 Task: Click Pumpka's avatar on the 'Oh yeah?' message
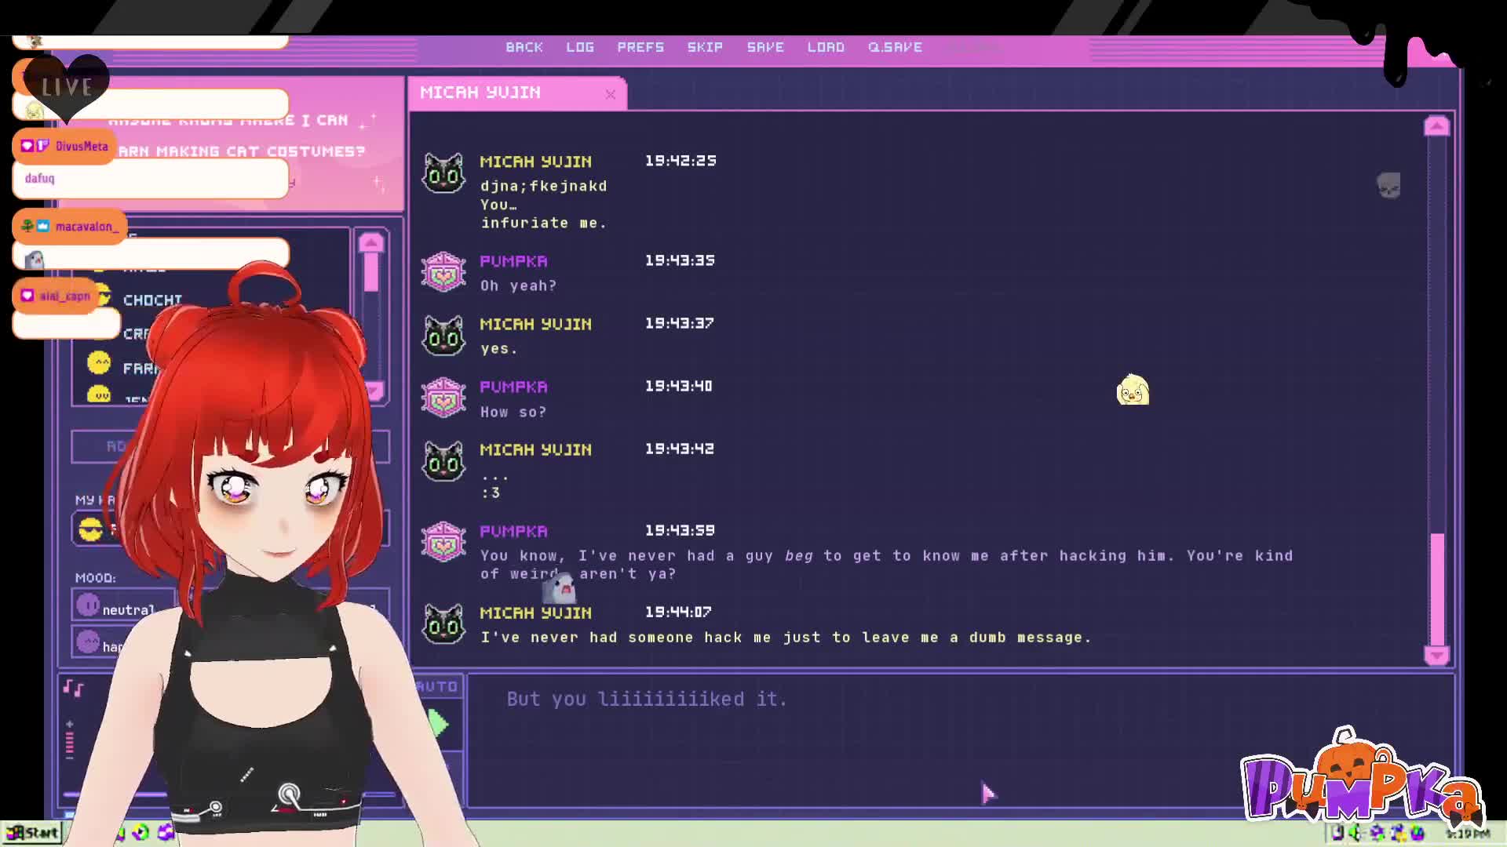tap(443, 272)
